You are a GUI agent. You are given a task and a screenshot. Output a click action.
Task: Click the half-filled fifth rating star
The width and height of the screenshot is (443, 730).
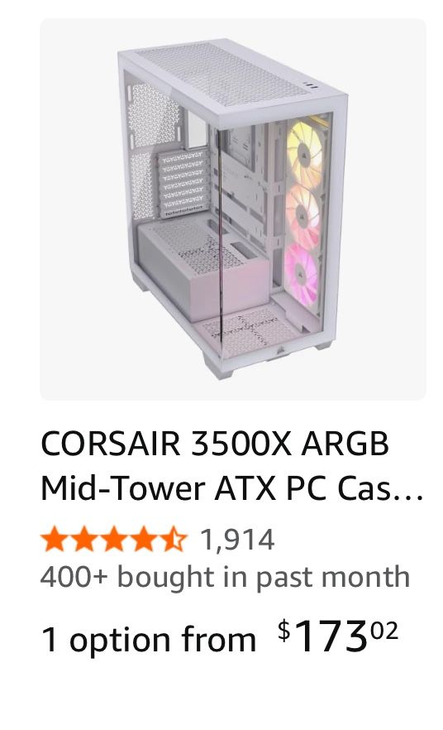coord(174,539)
